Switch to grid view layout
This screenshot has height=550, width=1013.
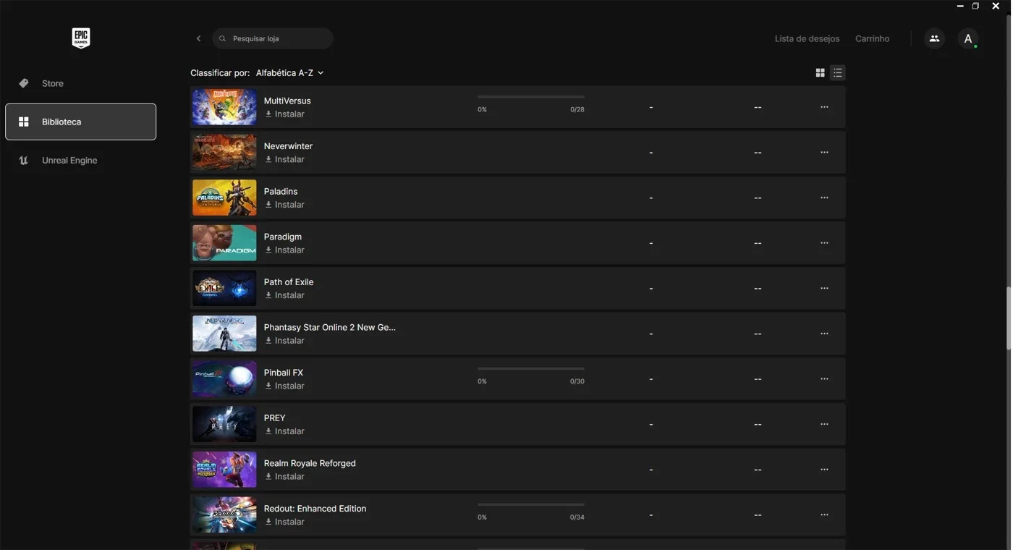(x=820, y=72)
